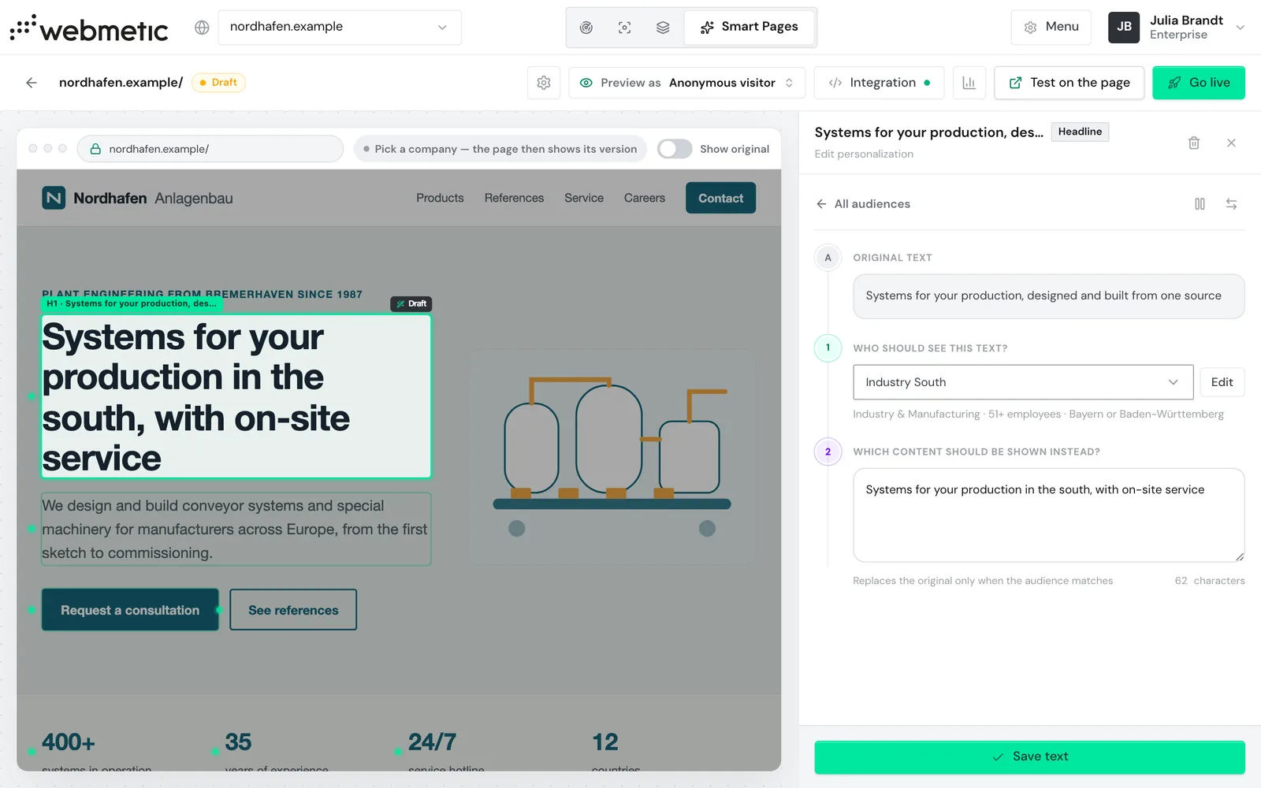Click Test on the page
Viewport: 1261px width, 788px height.
pyautogui.click(x=1069, y=83)
